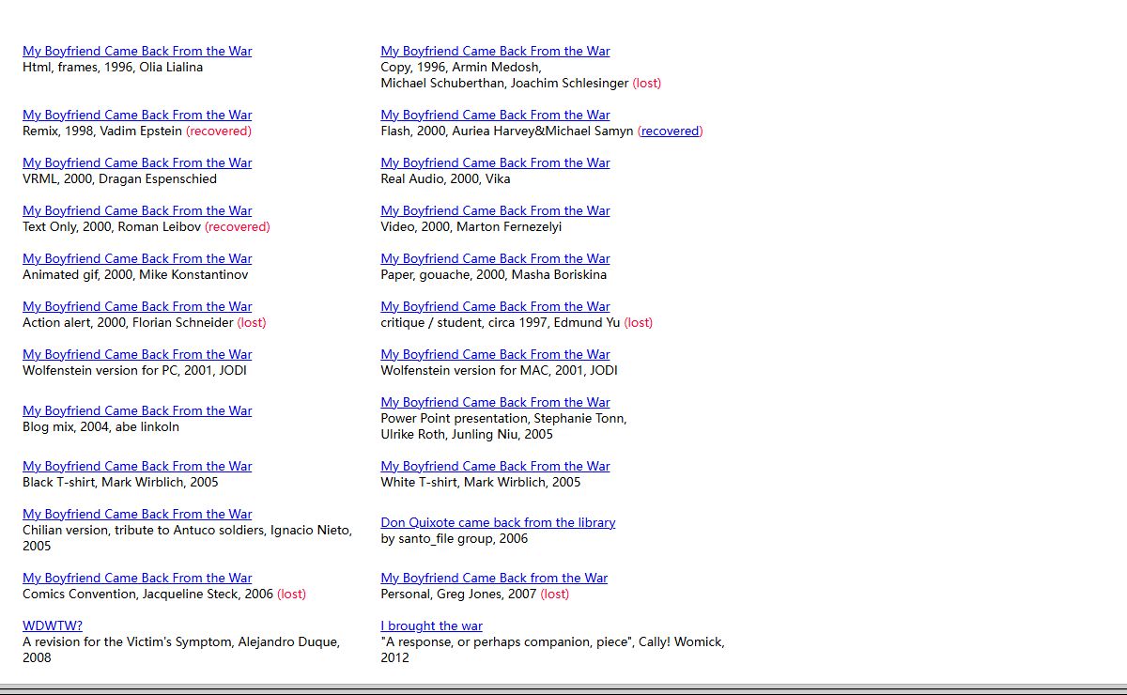Click the red '(recovered)' label after Roman Leibov
Image resolution: width=1127 pixels, height=695 pixels.
pyautogui.click(x=237, y=226)
